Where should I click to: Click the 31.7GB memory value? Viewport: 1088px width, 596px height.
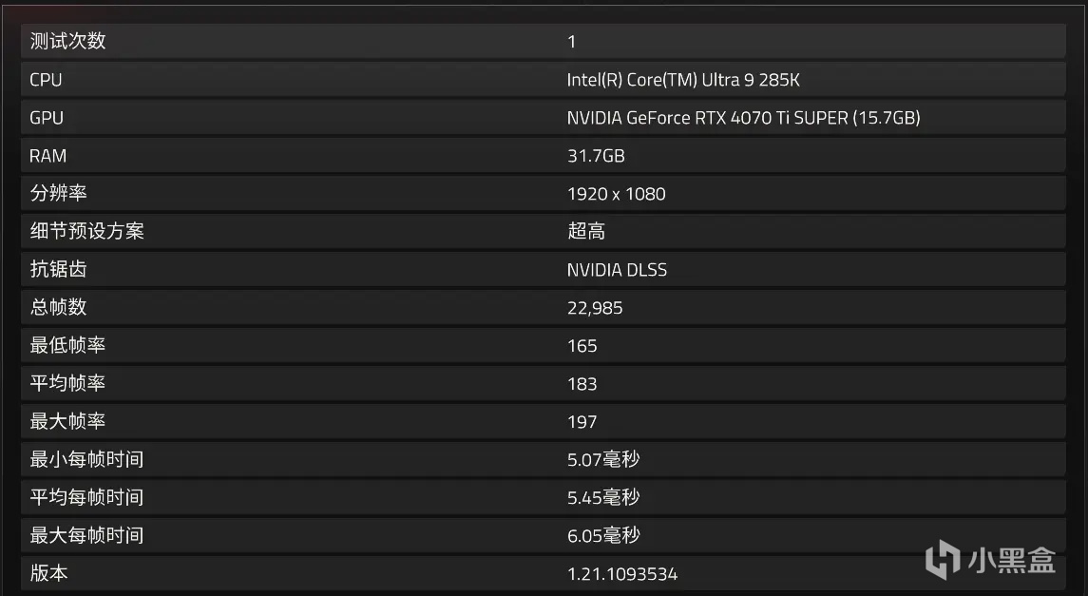(596, 156)
